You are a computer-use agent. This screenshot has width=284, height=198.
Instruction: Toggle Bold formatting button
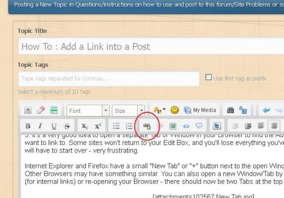(28, 126)
